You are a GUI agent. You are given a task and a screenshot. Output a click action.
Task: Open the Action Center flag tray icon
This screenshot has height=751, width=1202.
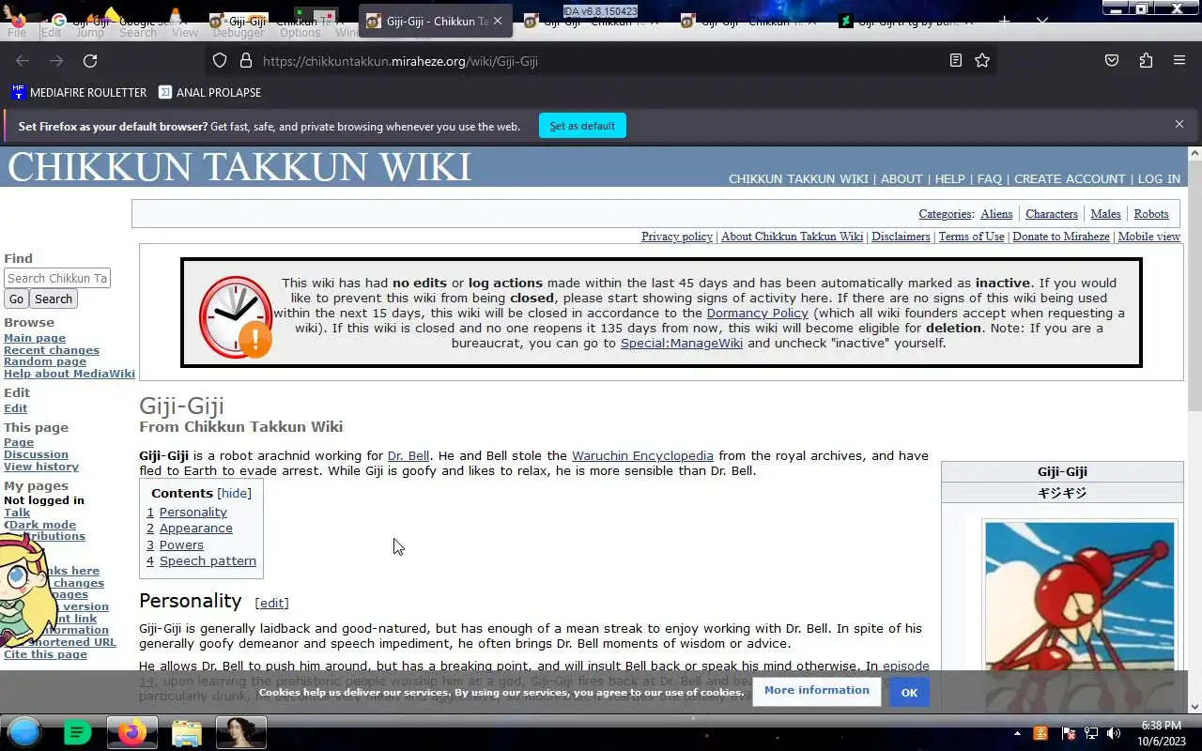[x=1068, y=733]
